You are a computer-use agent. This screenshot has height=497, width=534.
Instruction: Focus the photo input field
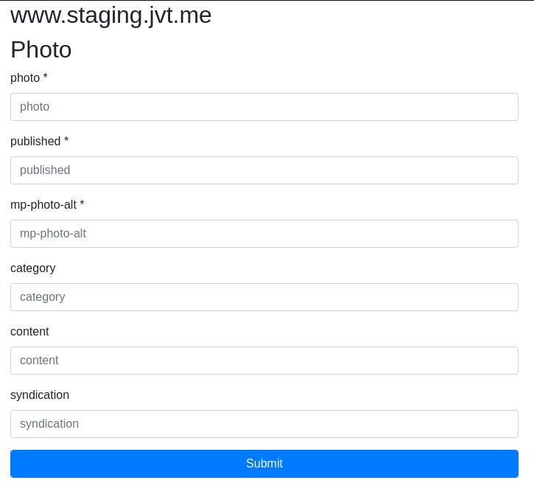coord(264,107)
